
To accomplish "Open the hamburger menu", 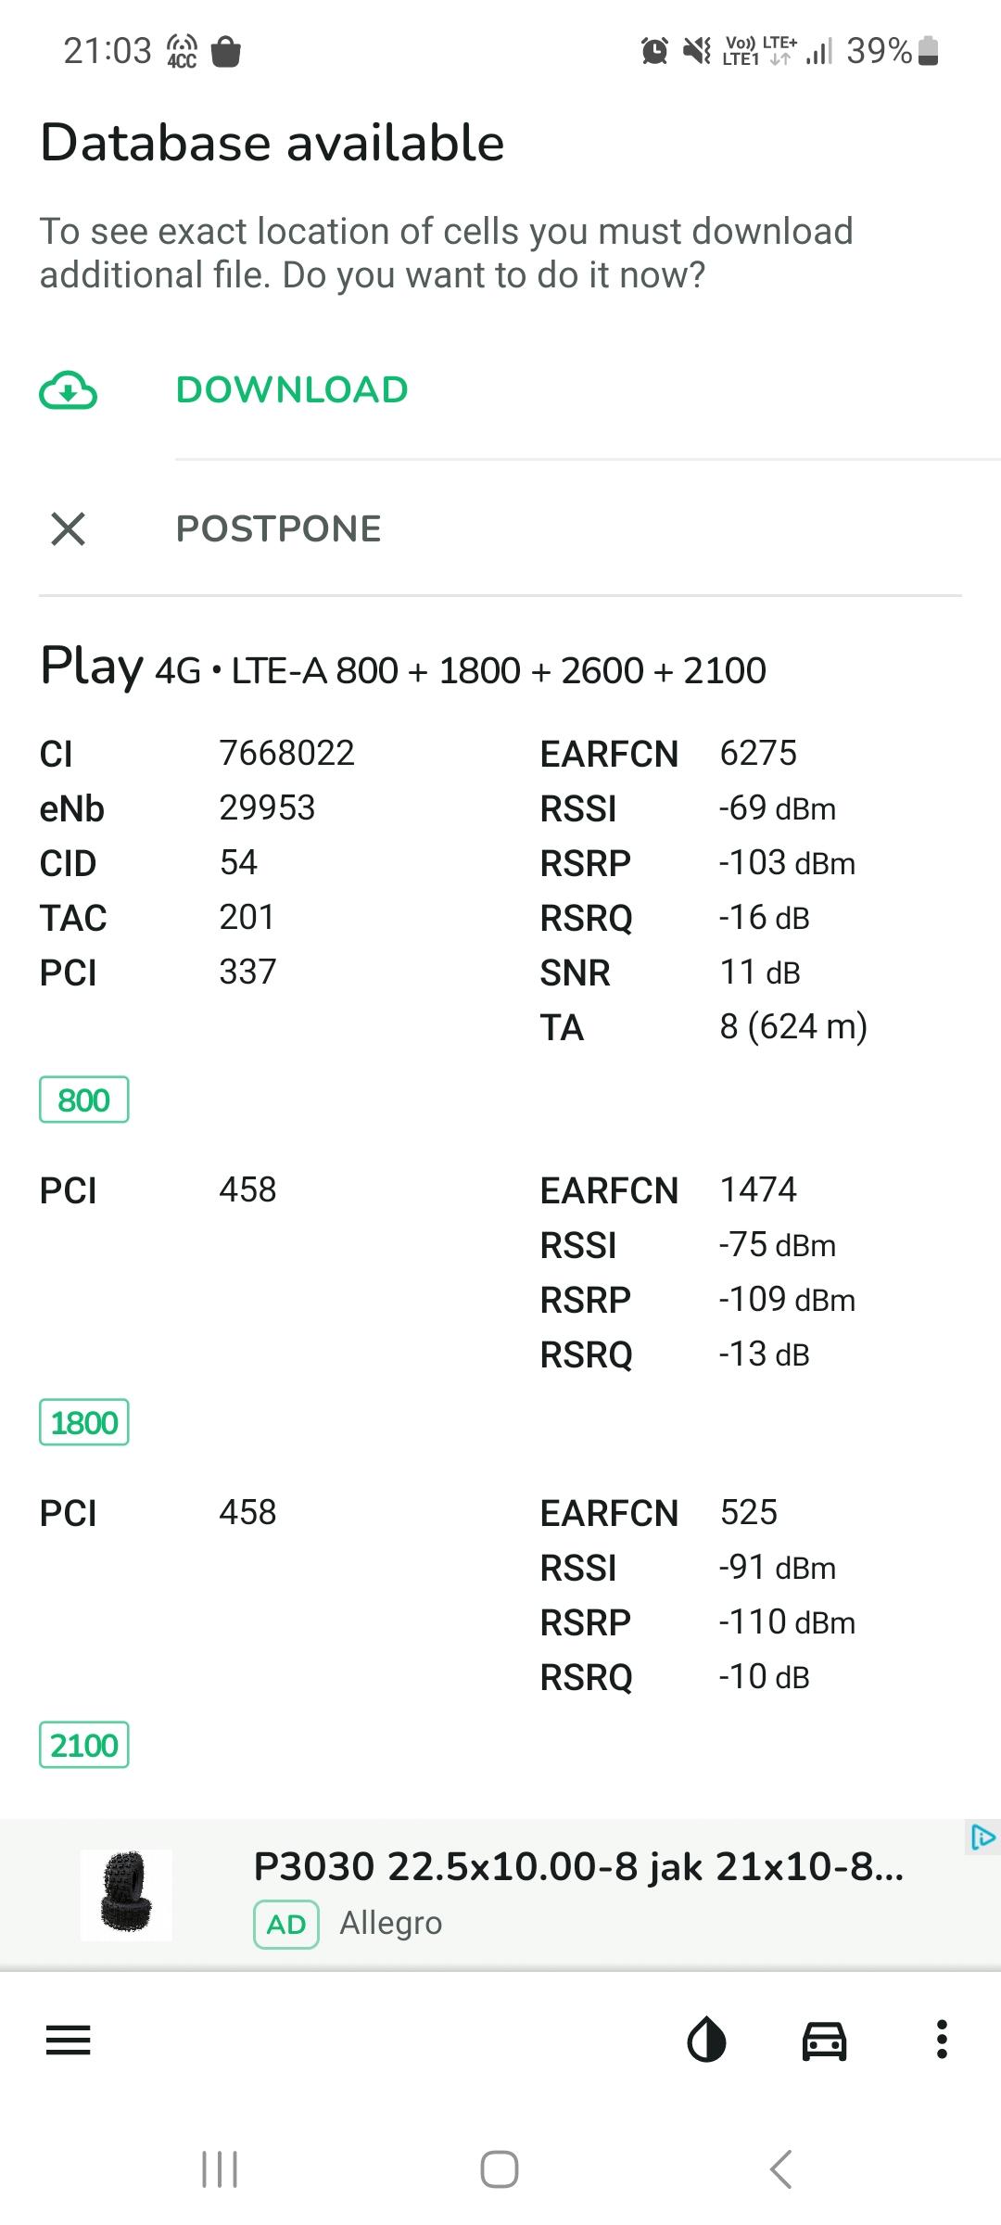I will pos(69,2041).
